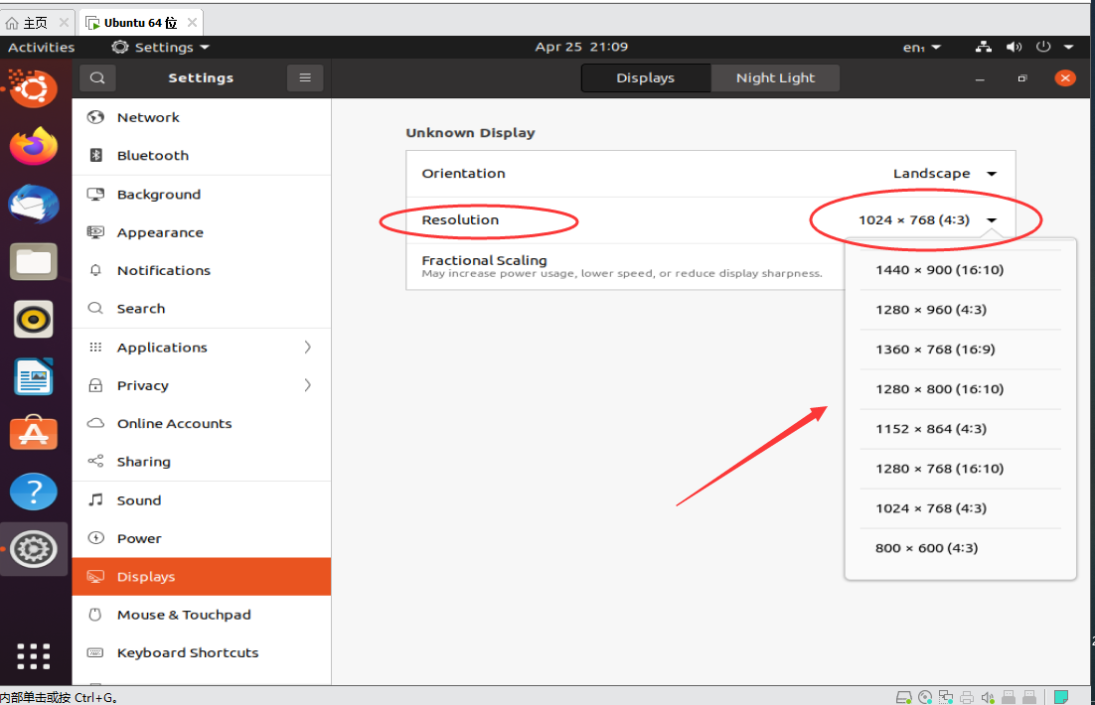The image size is (1095, 705).
Task: Open the Help icon in the dock
Action: (36, 492)
